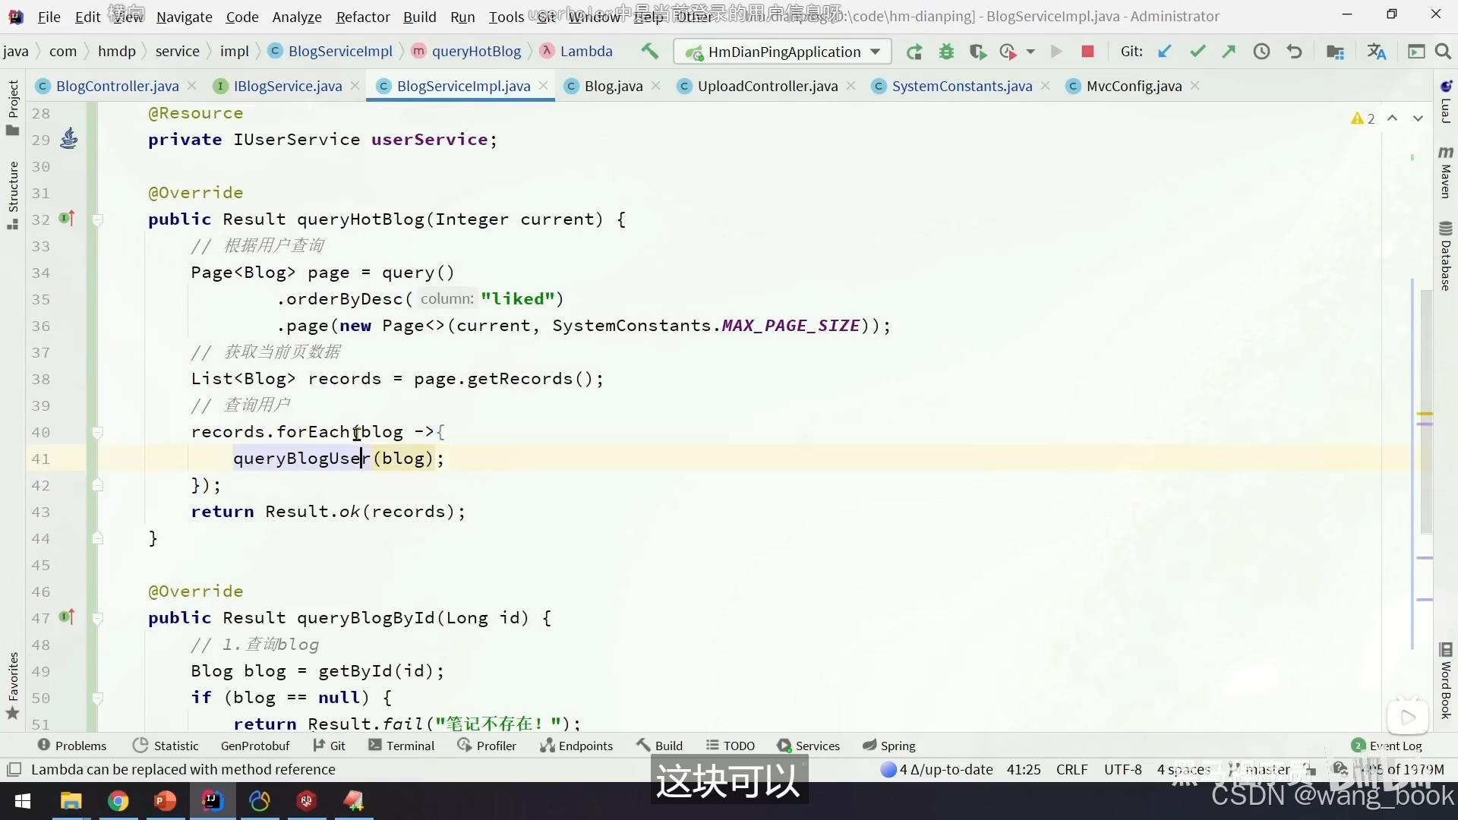This screenshot has height=820, width=1458.
Task: Open HmDianPingApplication run configuration dropdown
Action: (782, 52)
